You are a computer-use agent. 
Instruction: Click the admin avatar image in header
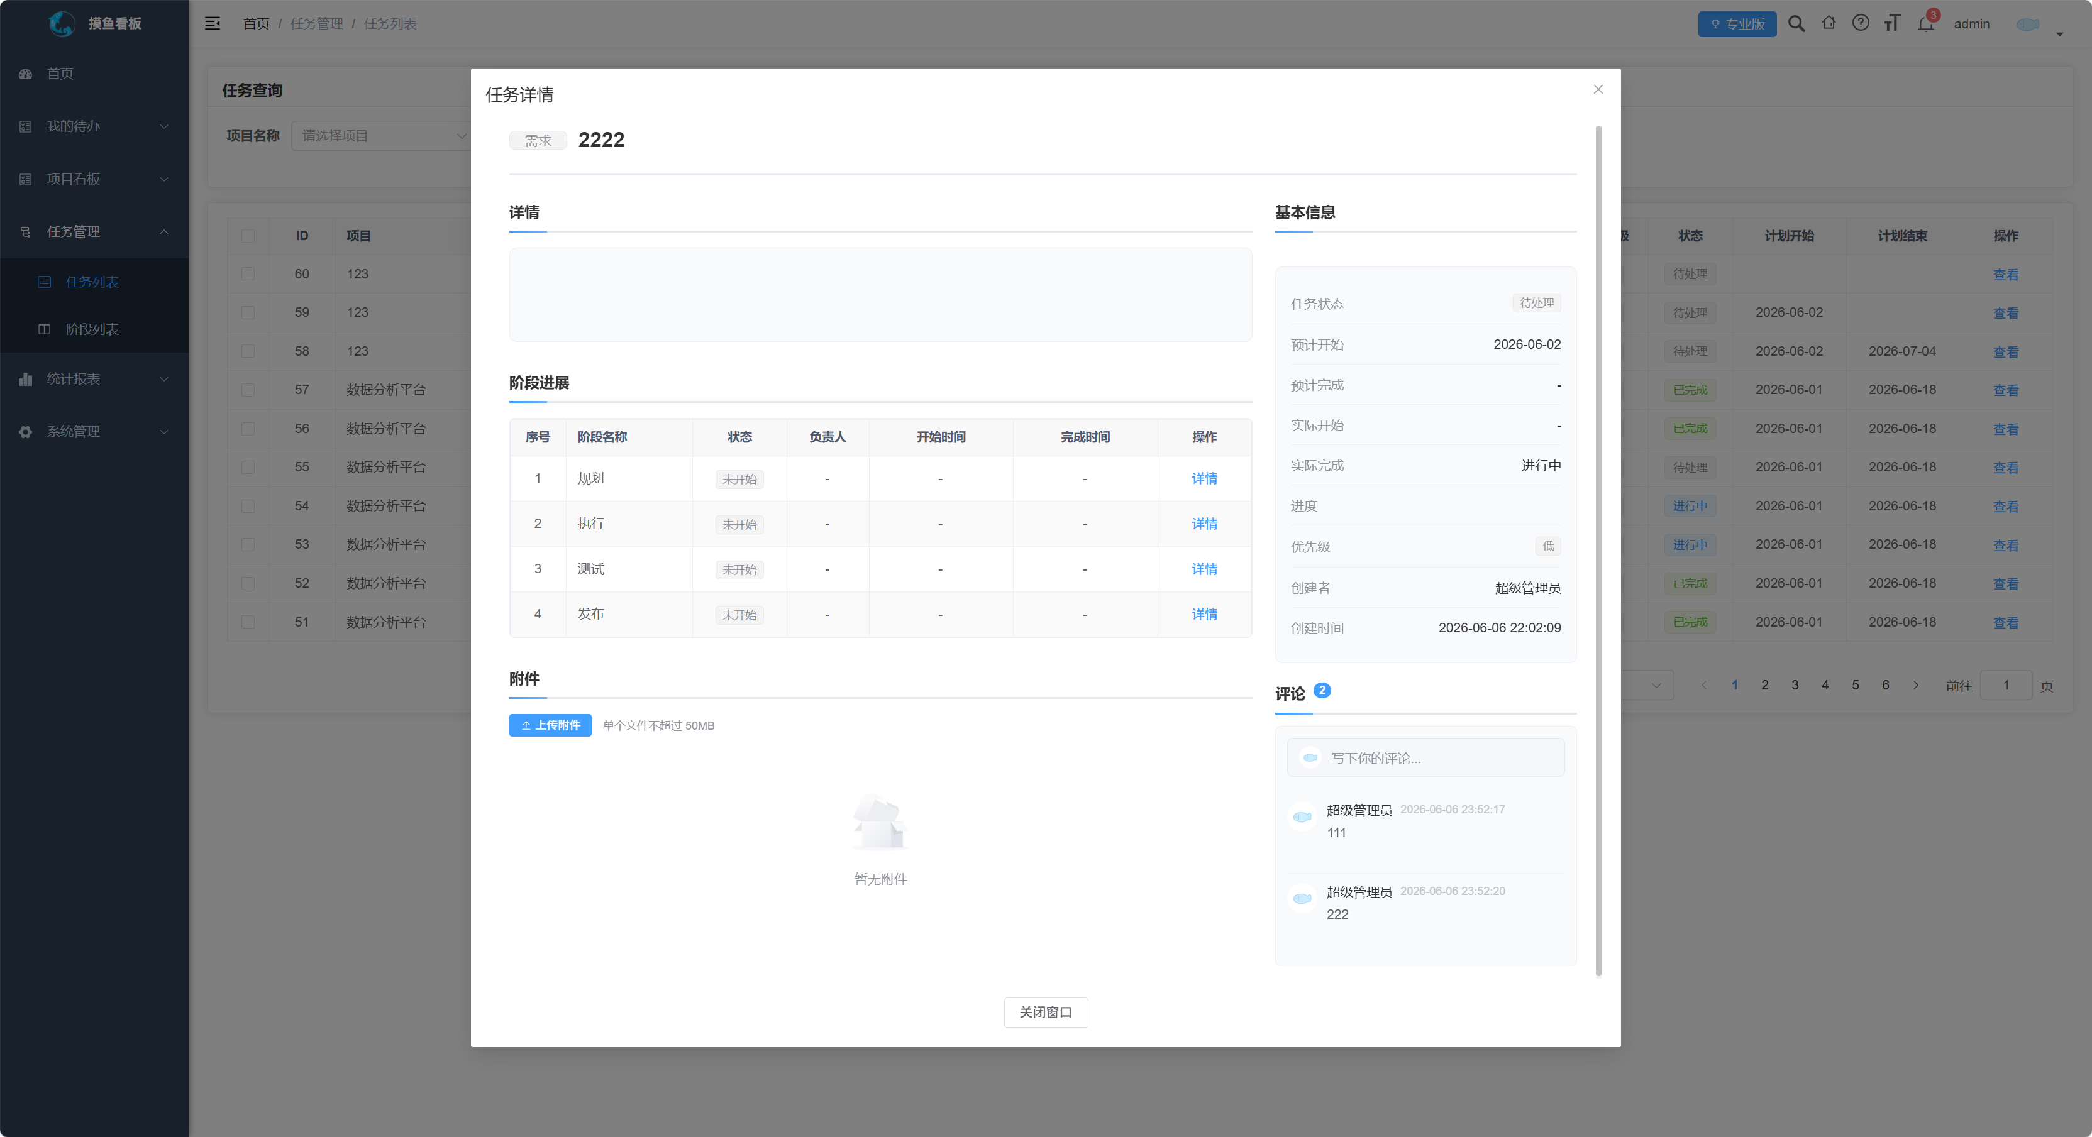click(2028, 23)
